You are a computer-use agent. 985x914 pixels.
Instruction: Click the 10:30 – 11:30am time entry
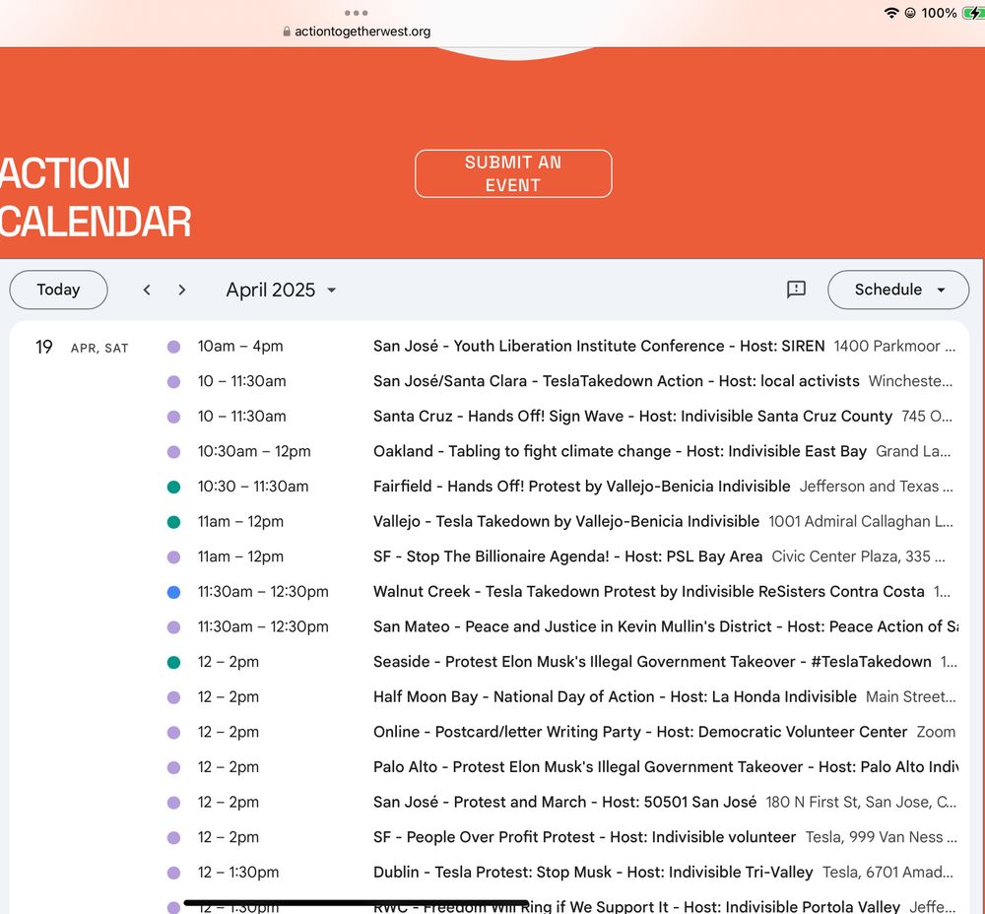coord(253,487)
